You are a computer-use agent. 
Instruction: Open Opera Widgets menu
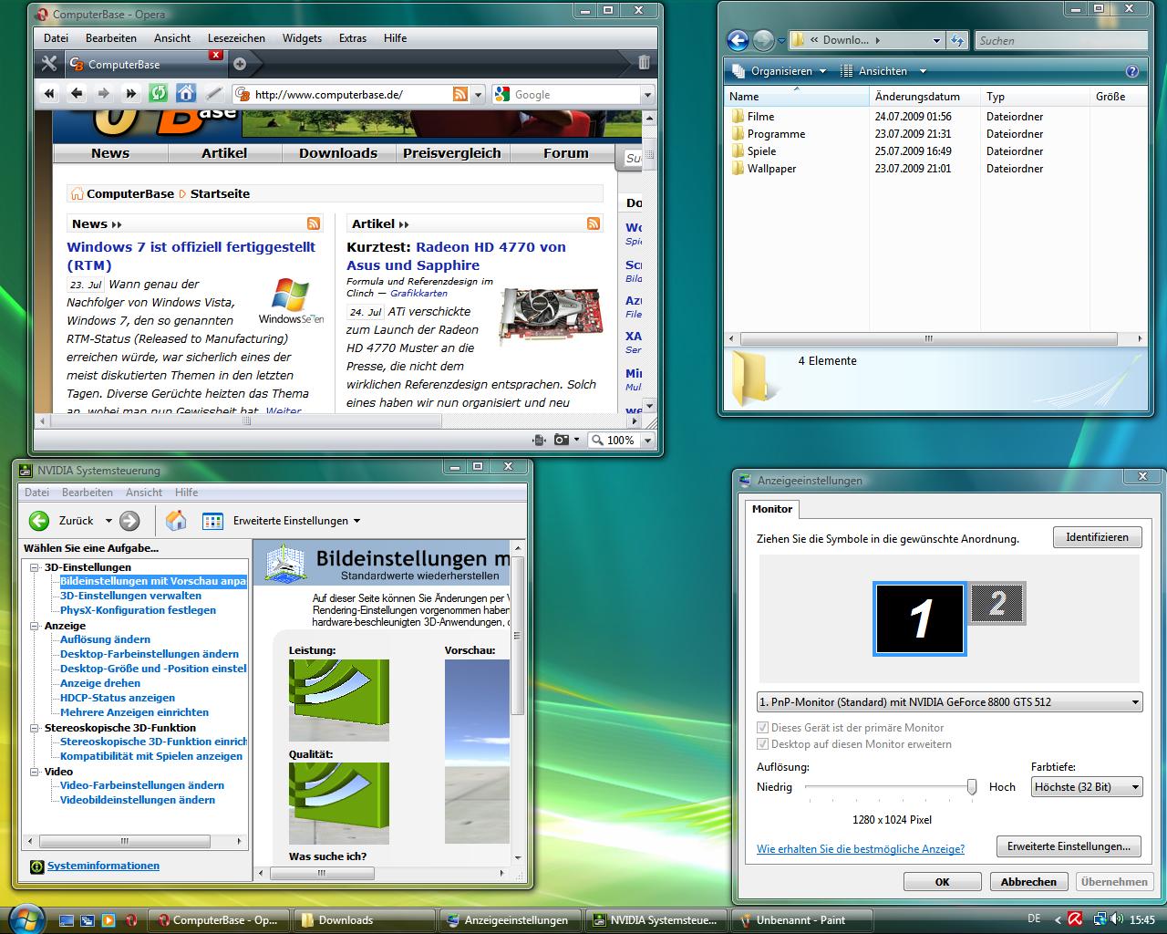tap(302, 38)
